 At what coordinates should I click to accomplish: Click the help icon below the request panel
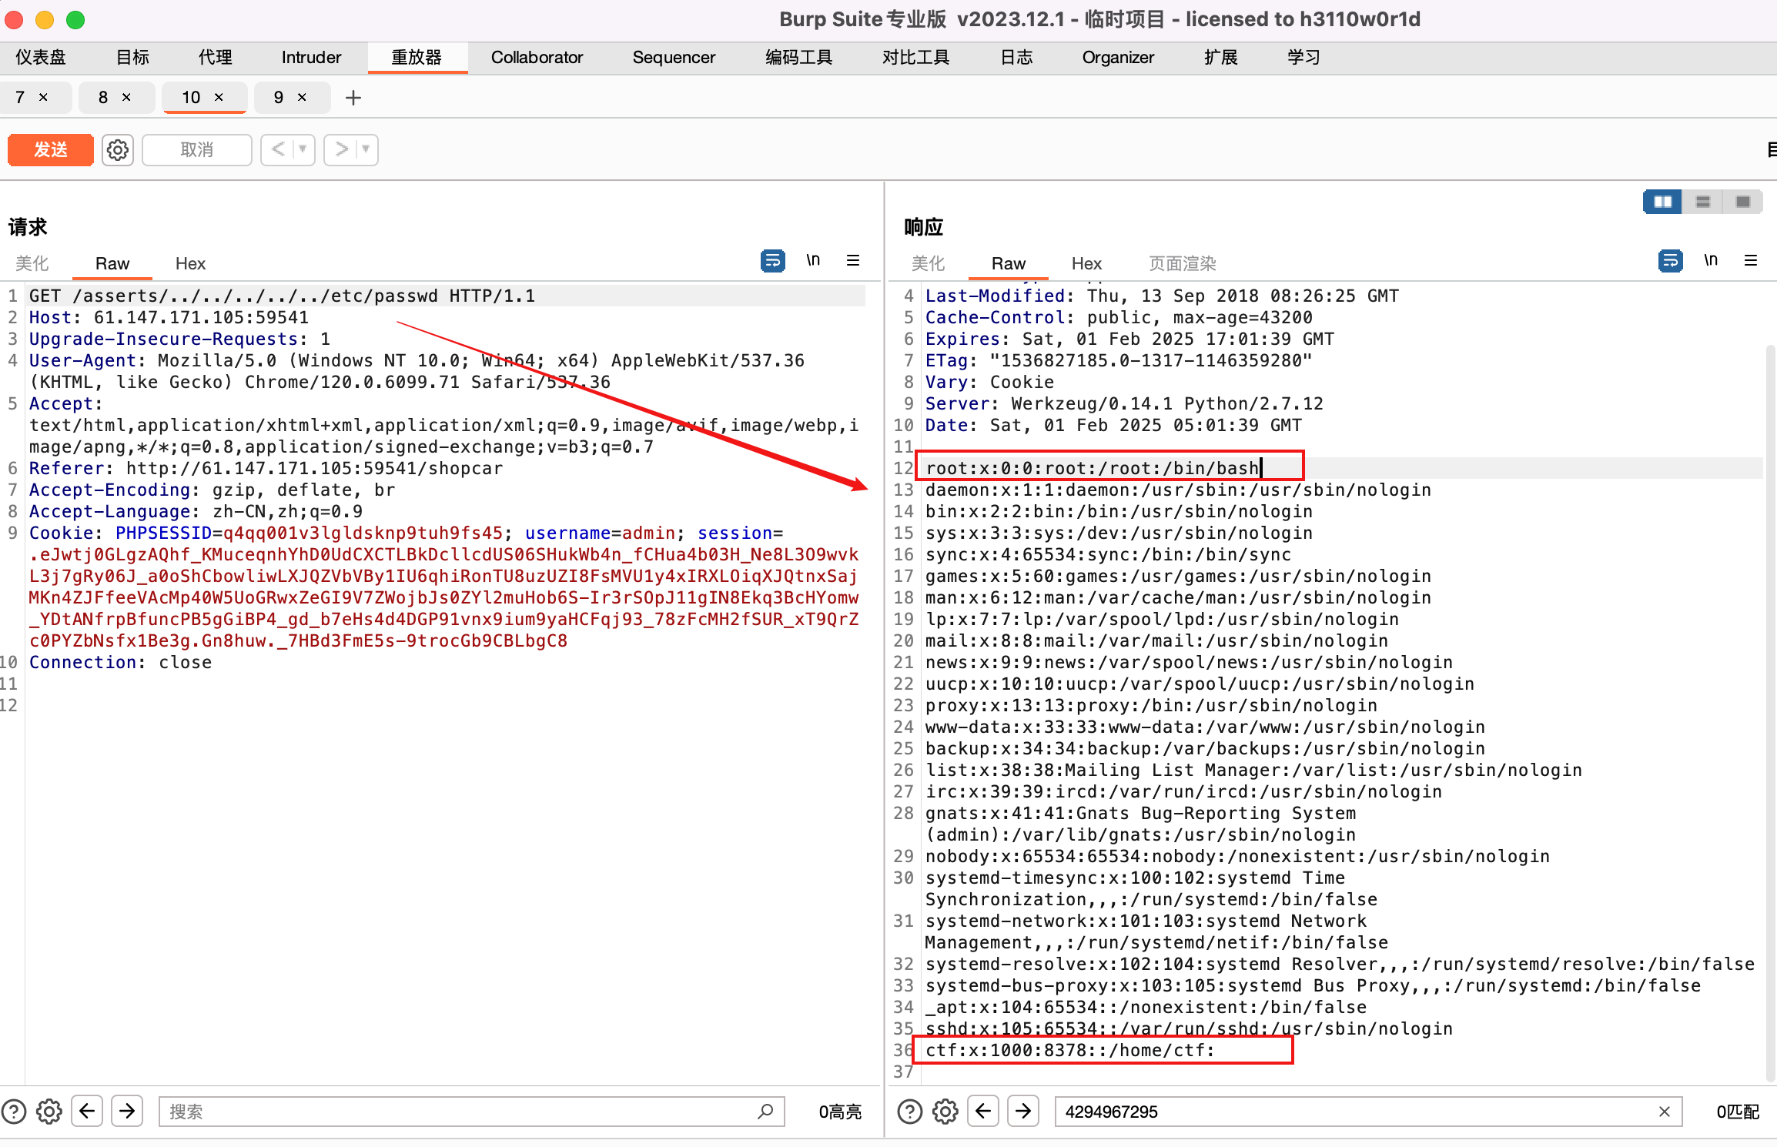13,1111
